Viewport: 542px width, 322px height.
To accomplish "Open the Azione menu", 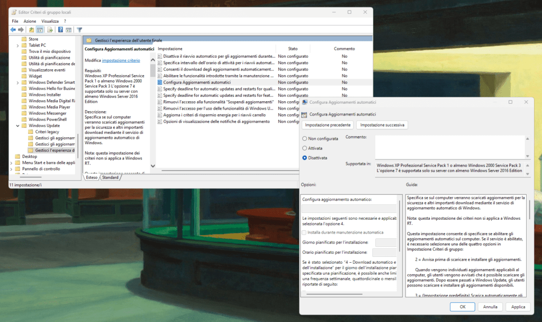I will pos(30,21).
